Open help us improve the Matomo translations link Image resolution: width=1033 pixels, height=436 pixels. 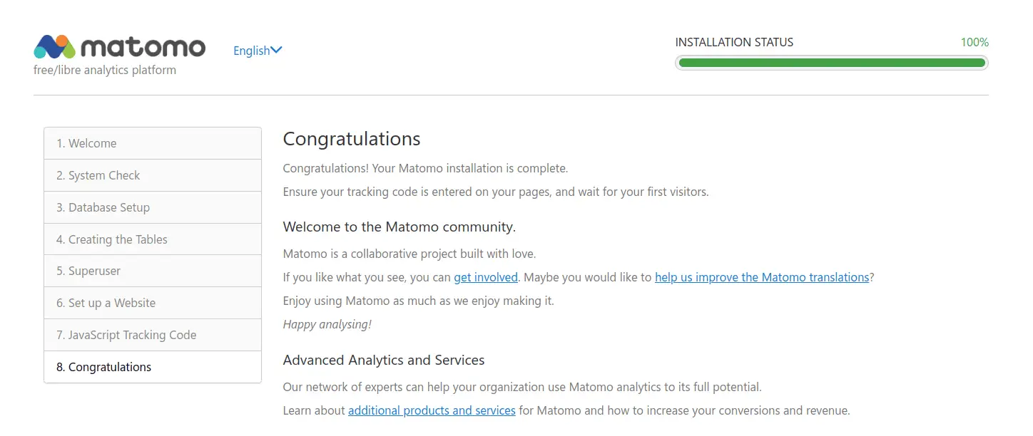[x=762, y=277]
